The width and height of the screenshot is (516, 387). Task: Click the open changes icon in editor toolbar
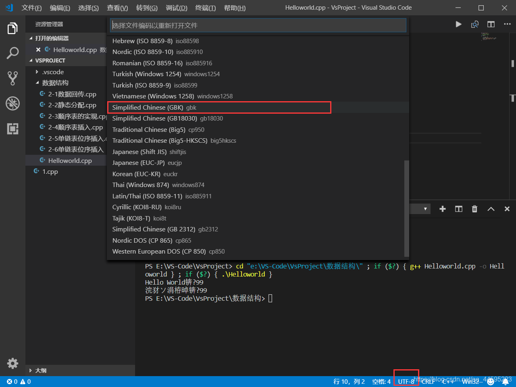tap(475, 24)
